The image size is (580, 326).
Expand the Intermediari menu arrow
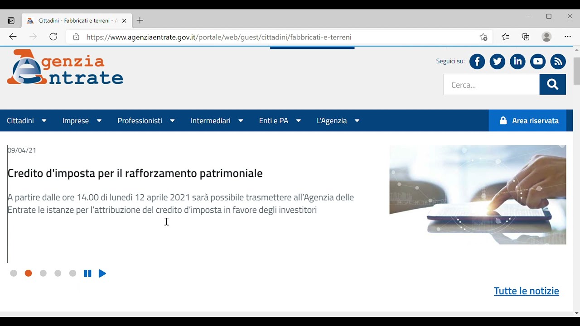coord(241,121)
